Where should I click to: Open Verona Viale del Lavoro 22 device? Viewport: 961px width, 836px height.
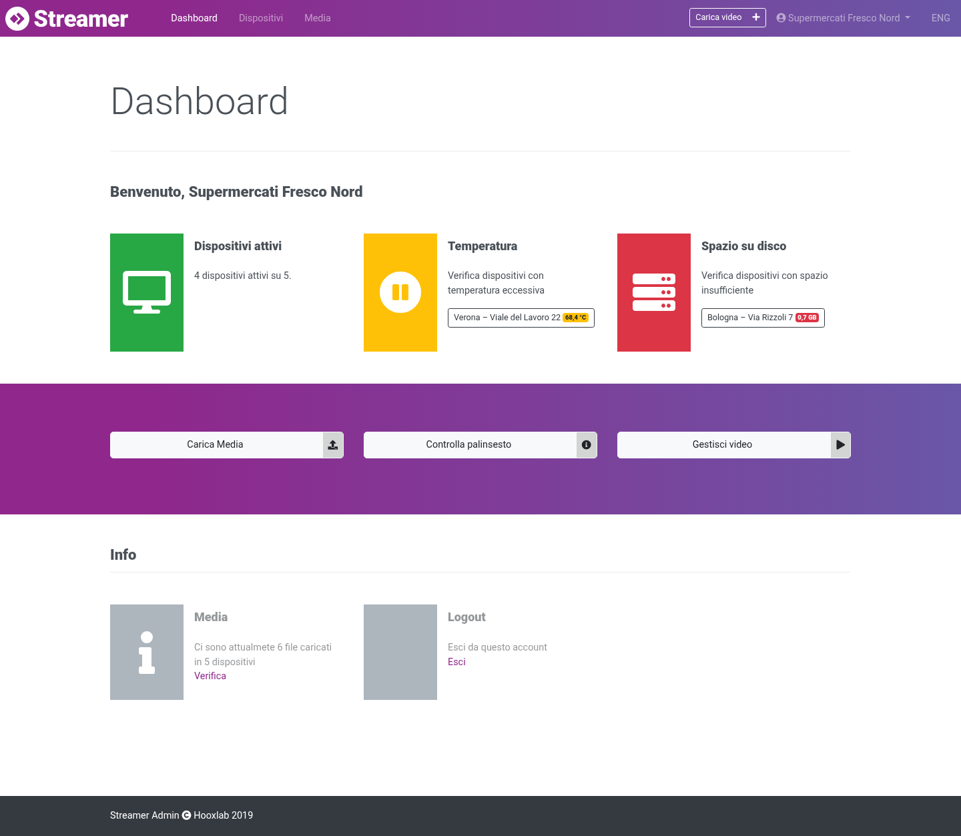521,318
